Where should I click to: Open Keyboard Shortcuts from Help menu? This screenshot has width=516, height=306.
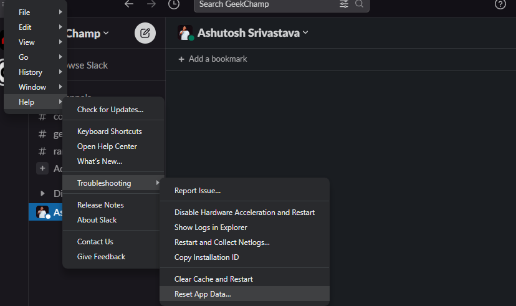pyautogui.click(x=110, y=131)
